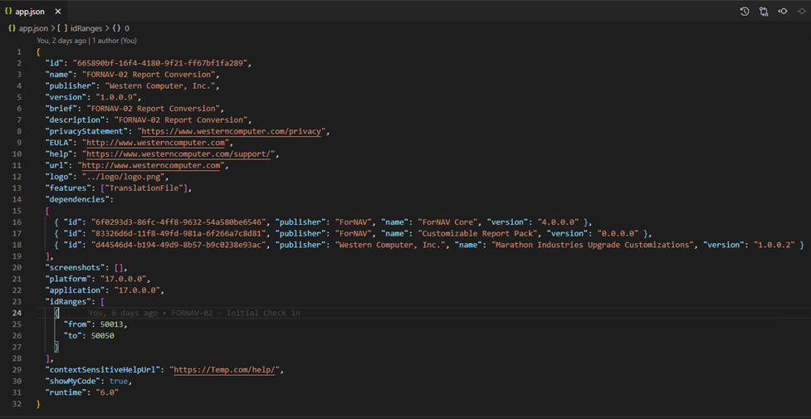Open the privacyStatement URL link
This screenshot has height=419, width=811.
point(235,131)
